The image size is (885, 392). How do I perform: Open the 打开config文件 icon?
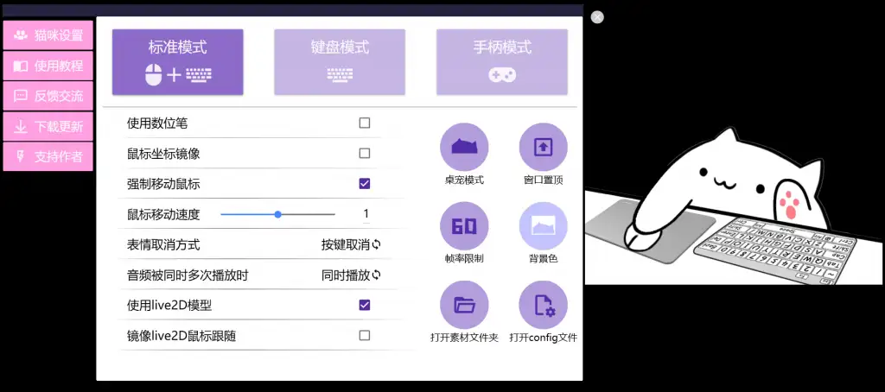(x=543, y=305)
